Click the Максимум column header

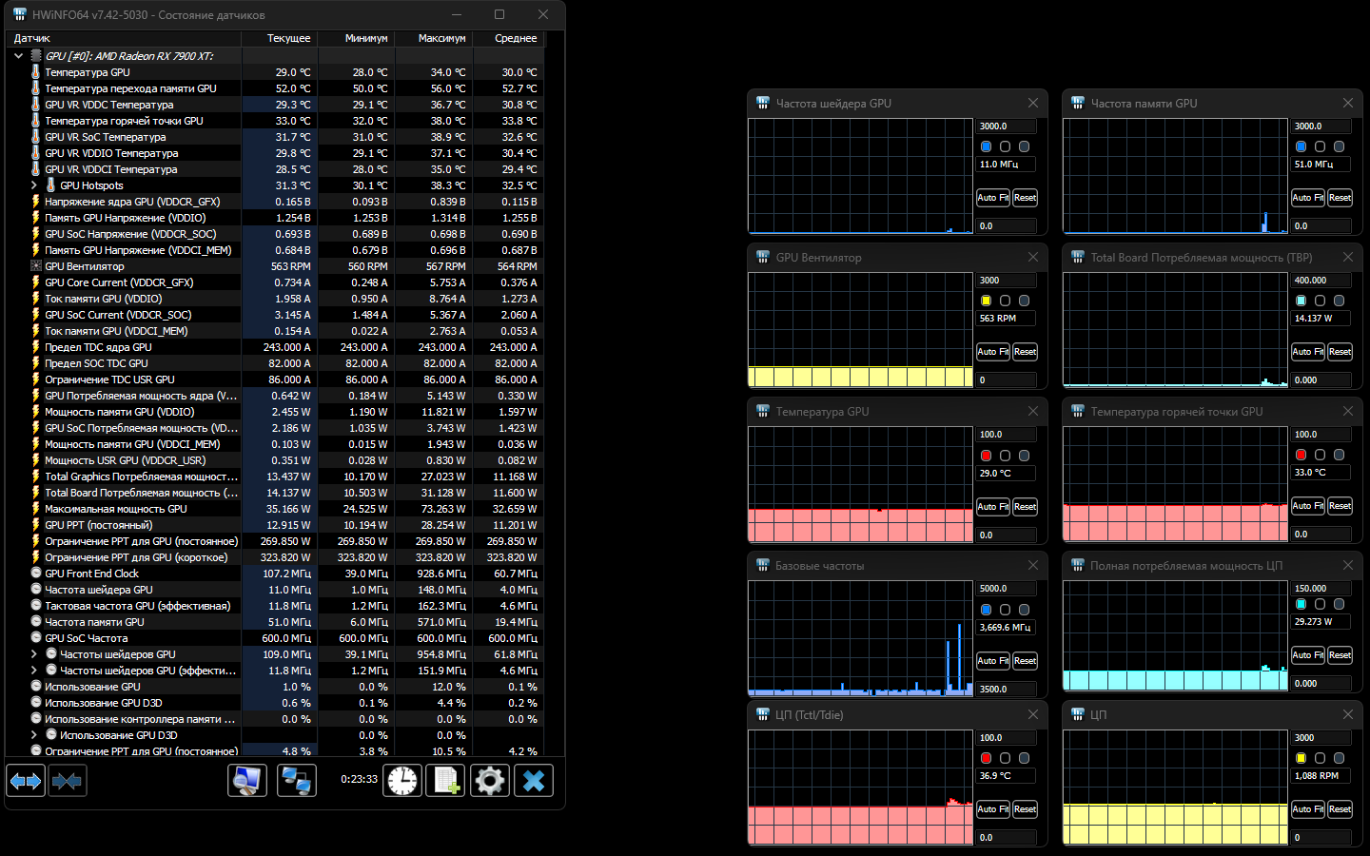point(433,38)
